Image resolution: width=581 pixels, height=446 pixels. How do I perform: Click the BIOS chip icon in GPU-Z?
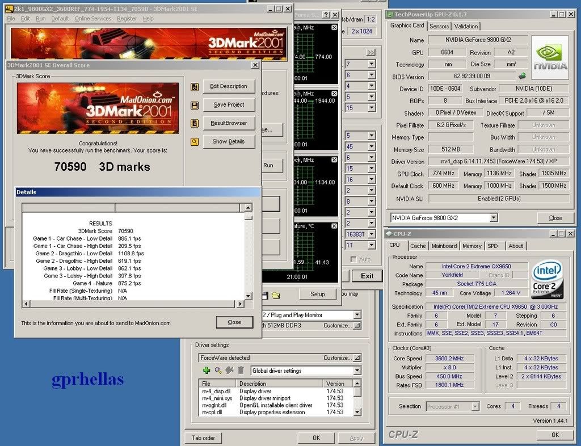[x=522, y=76]
